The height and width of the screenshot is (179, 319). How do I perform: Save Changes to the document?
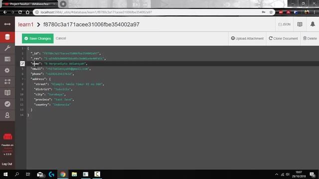(x=38, y=38)
